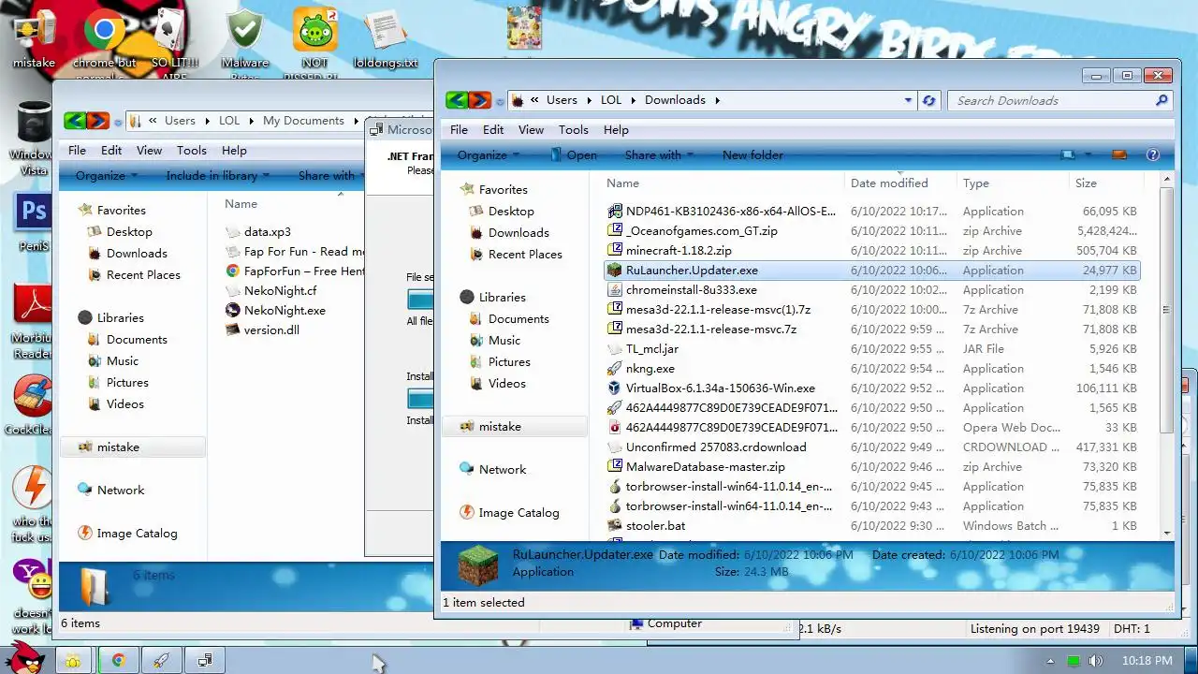Open the View menu in Downloads window
1198x674 pixels.
pos(531,130)
